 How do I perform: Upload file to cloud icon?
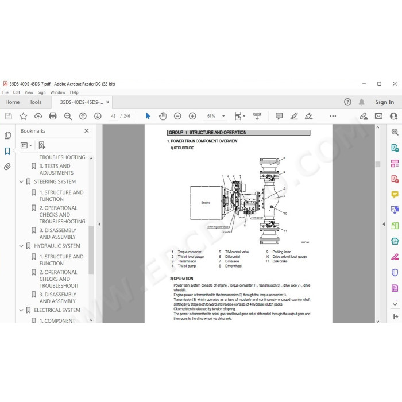tap(38, 116)
